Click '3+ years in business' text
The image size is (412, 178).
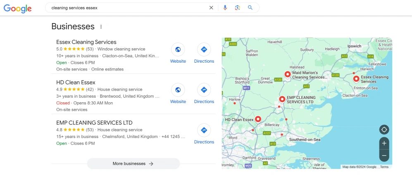[76, 96]
